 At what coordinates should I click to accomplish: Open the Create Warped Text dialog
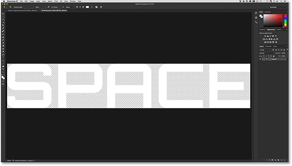point(92,7)
